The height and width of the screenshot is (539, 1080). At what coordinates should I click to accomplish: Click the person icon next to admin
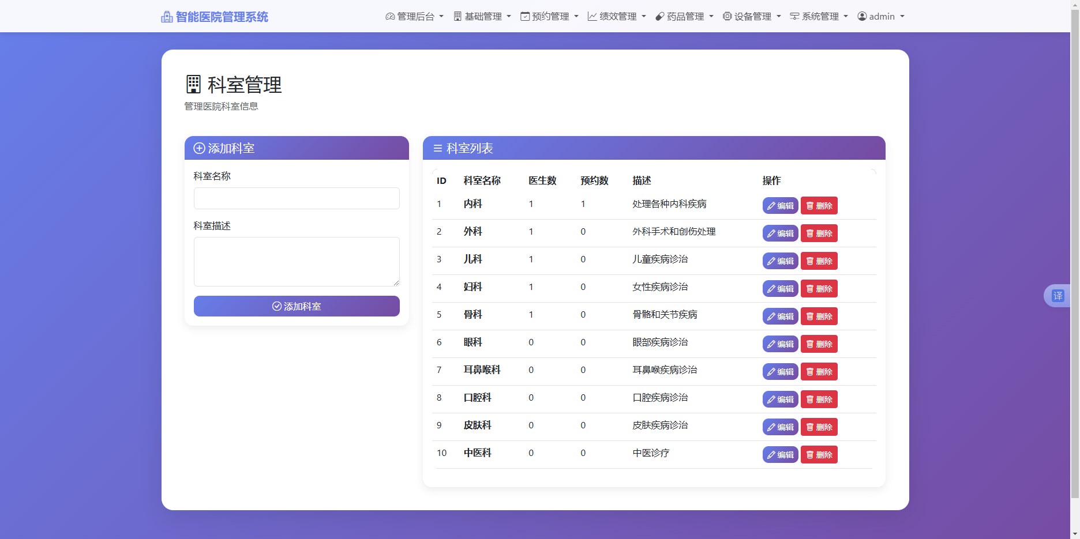[862, 16]
